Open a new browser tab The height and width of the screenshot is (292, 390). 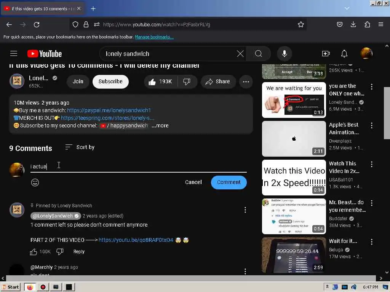coord(93,9)
